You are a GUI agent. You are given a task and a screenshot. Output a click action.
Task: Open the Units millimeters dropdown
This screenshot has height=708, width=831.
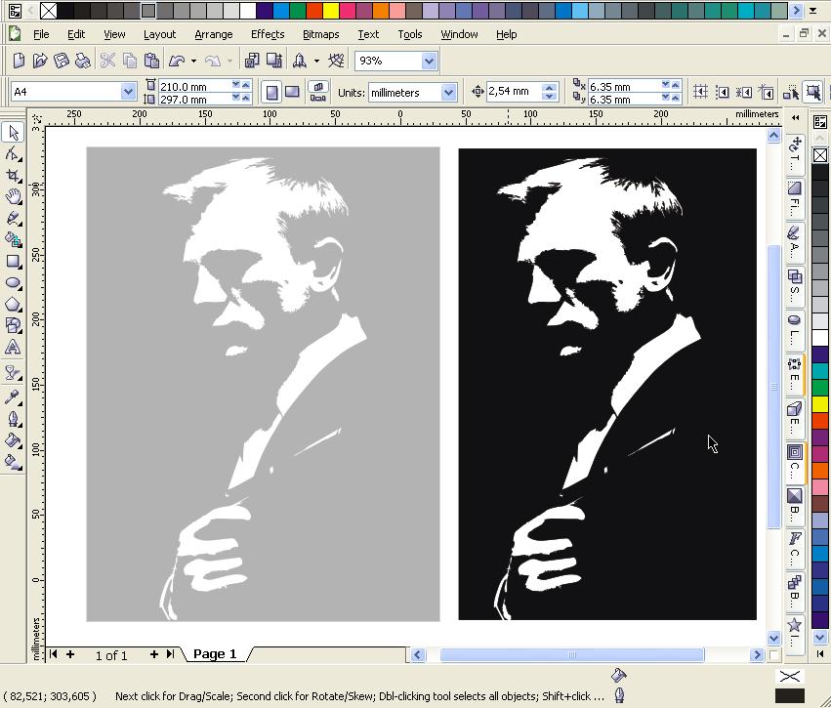coord(448,92)
